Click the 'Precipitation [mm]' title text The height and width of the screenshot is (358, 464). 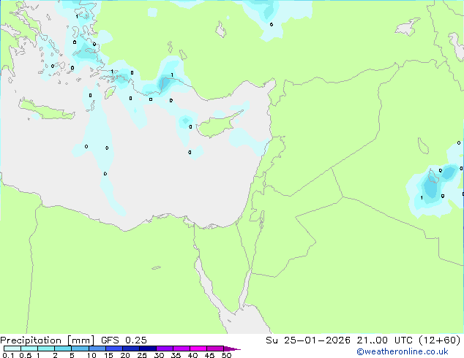[x=48, y=340]
